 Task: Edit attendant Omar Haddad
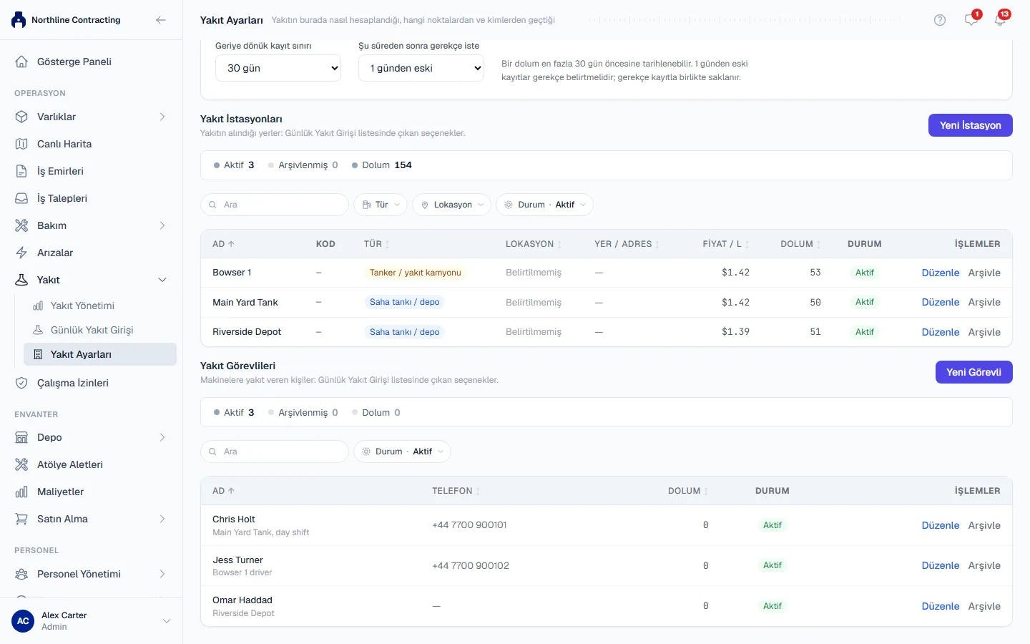pos(941,606)
